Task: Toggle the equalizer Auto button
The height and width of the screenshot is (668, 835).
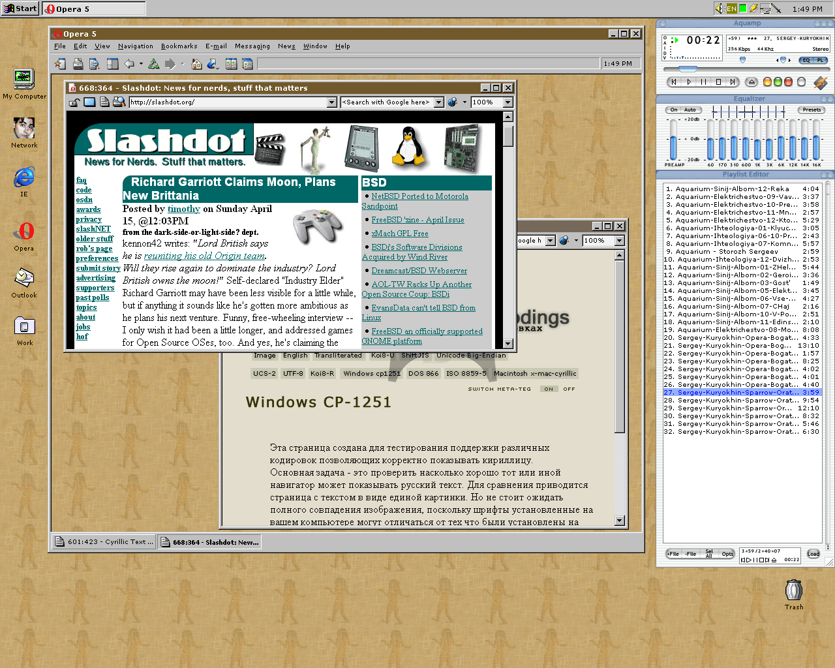Action: (x=690, y=110)
